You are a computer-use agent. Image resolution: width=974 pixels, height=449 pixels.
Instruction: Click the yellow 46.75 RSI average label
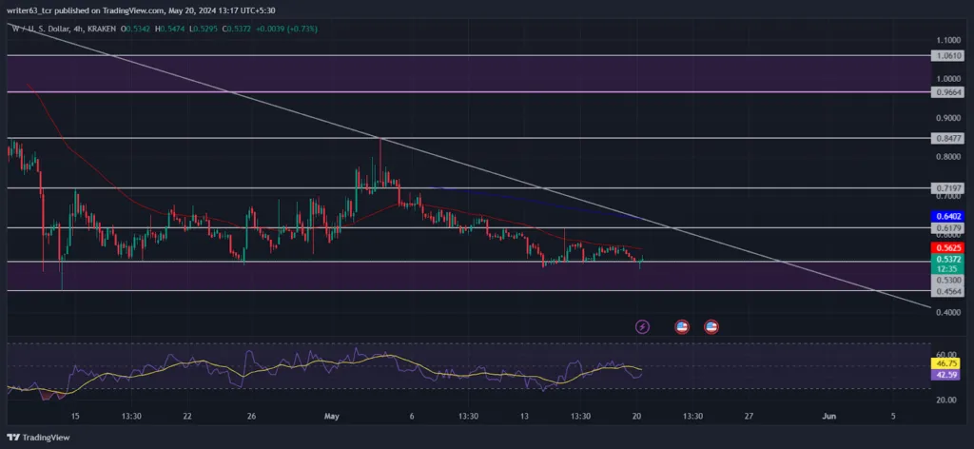[947, 365]
